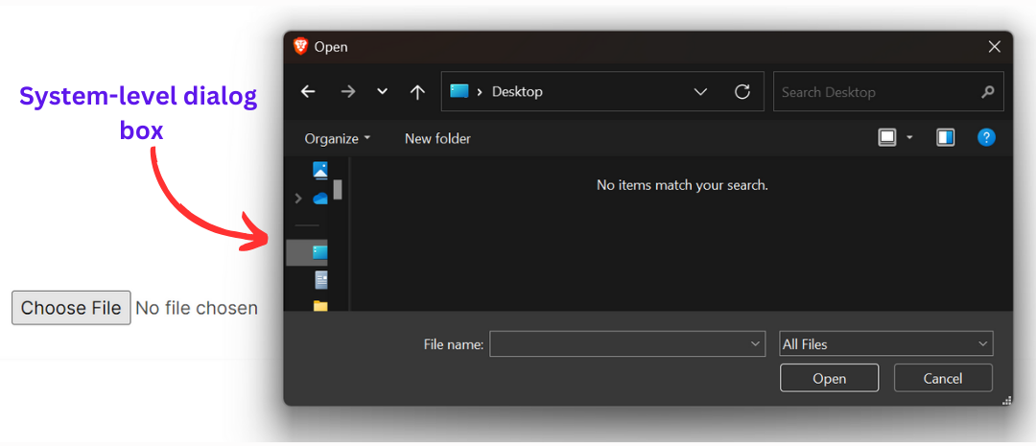The image size is (1036, 446).
Task: Open the All Files type dropdown
Action: pos(886,344)
